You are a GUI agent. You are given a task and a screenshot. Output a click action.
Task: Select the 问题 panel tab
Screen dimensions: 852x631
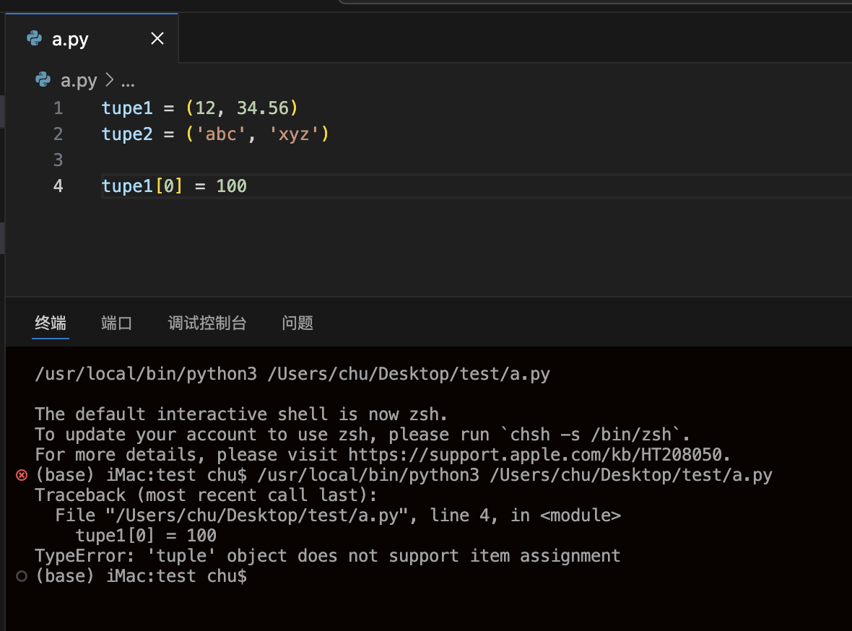click(x=297, y=323)
